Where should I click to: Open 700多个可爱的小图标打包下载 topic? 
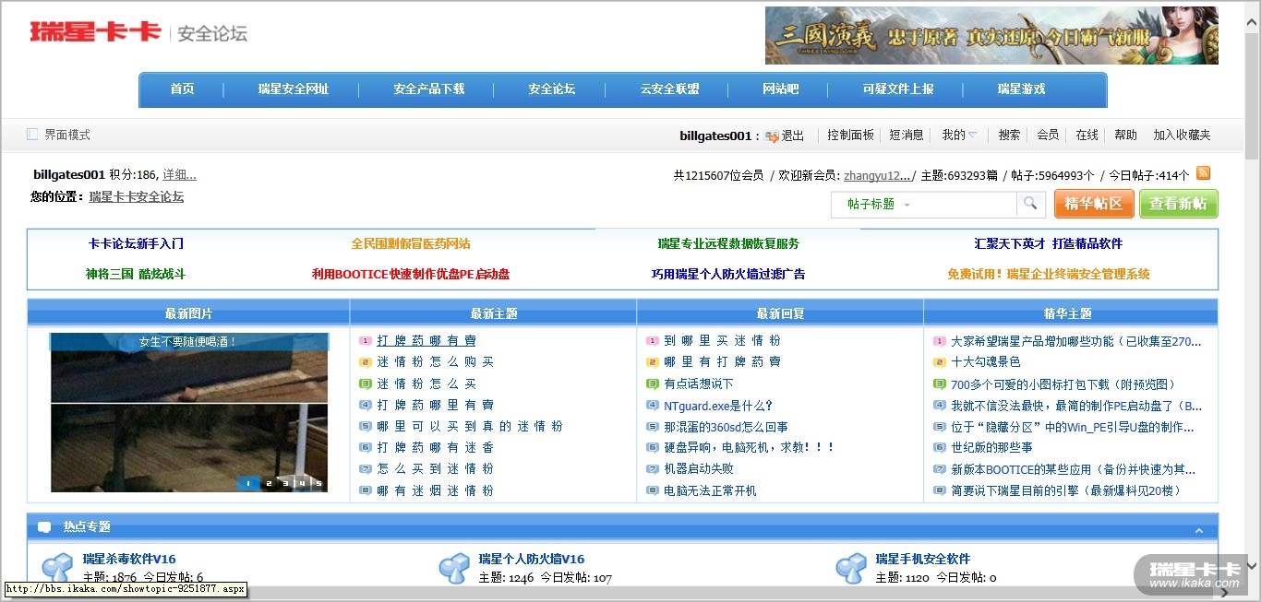pos(1063,384)
